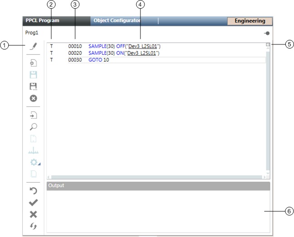Open the gear settings dropdown
This screenshot has height=237, width=294.
click(x=34, y=162)
